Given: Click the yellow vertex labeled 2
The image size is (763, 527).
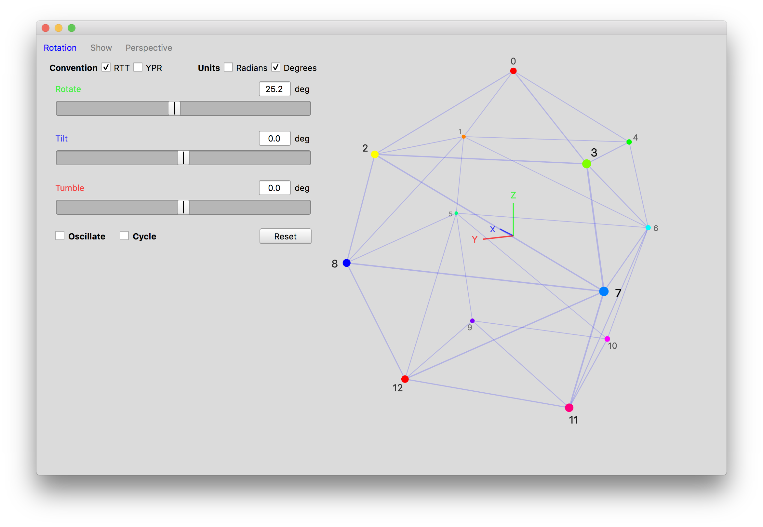Looking at the screenshot, I should (374, 154).
